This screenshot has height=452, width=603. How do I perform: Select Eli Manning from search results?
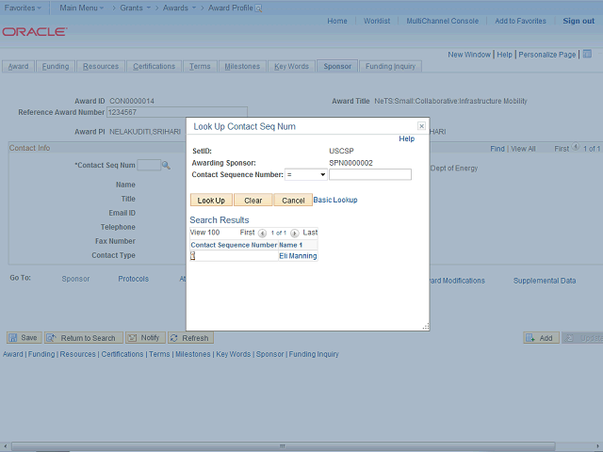click(x=298, y=256)
